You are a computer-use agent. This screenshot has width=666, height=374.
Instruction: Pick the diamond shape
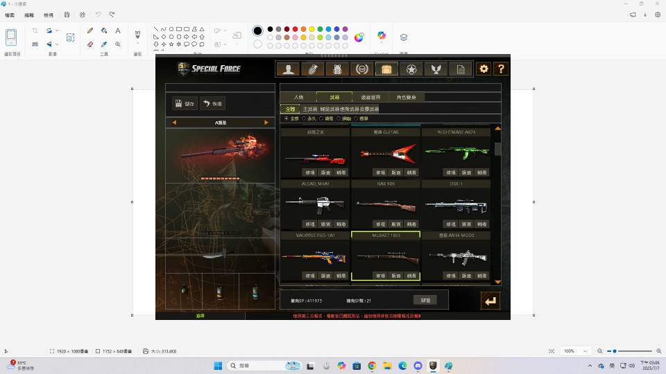pyautogui.click(x=164, y=37)
